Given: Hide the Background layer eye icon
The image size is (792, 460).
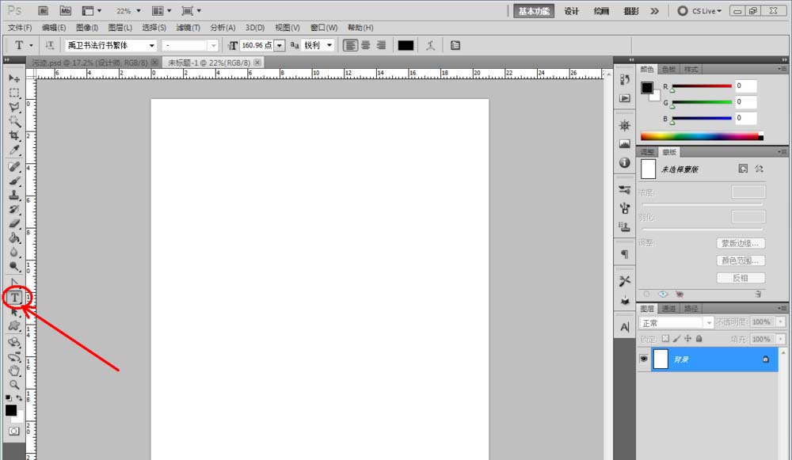Looking at the screenshot, I should (x=643, y=359).
